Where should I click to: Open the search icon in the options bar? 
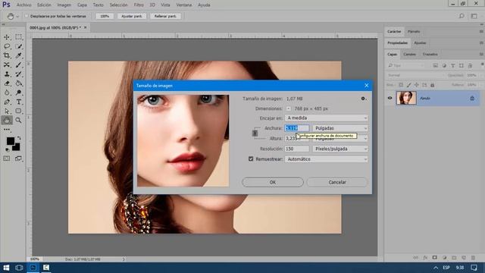[462, 16]
